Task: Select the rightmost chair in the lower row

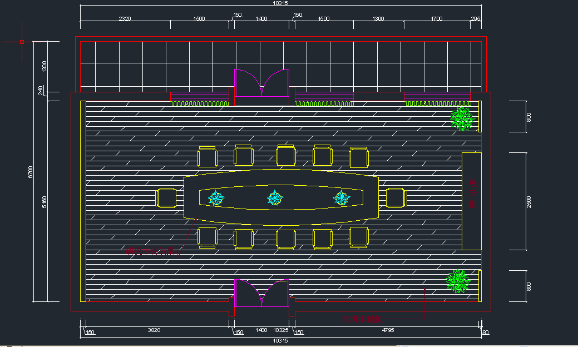Action: (x=359, y=237)
